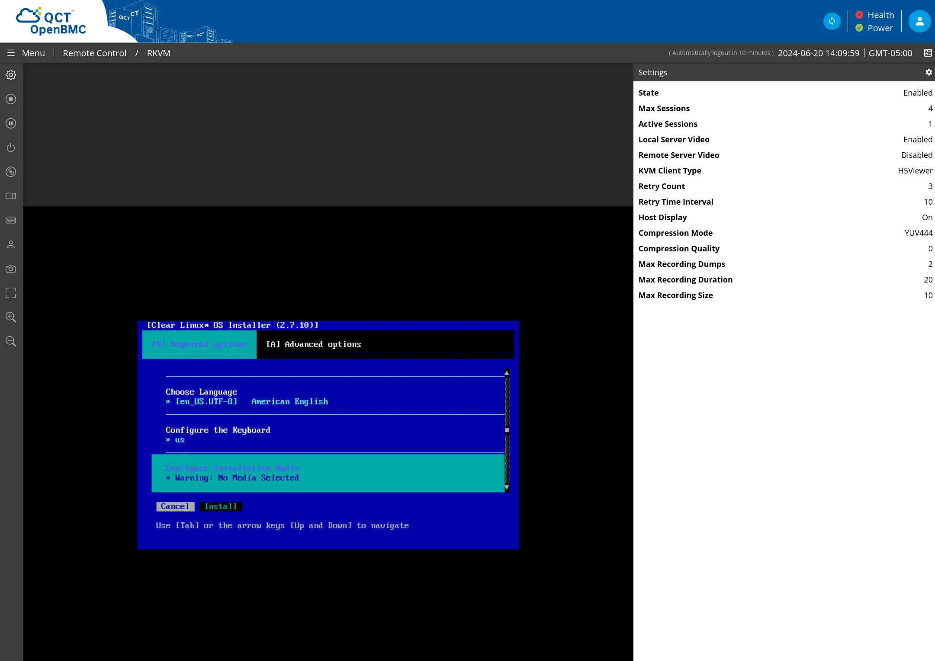Click the Active Sessions label
This screenshot has height=661, width=935.
[x=668, y=124]
